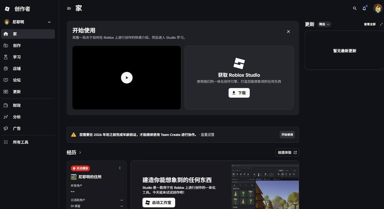The width and height of the screenshot is (384, 209).
Task: Click the 店铺 storefront icon in the sidebar
Action: [6, 68]
